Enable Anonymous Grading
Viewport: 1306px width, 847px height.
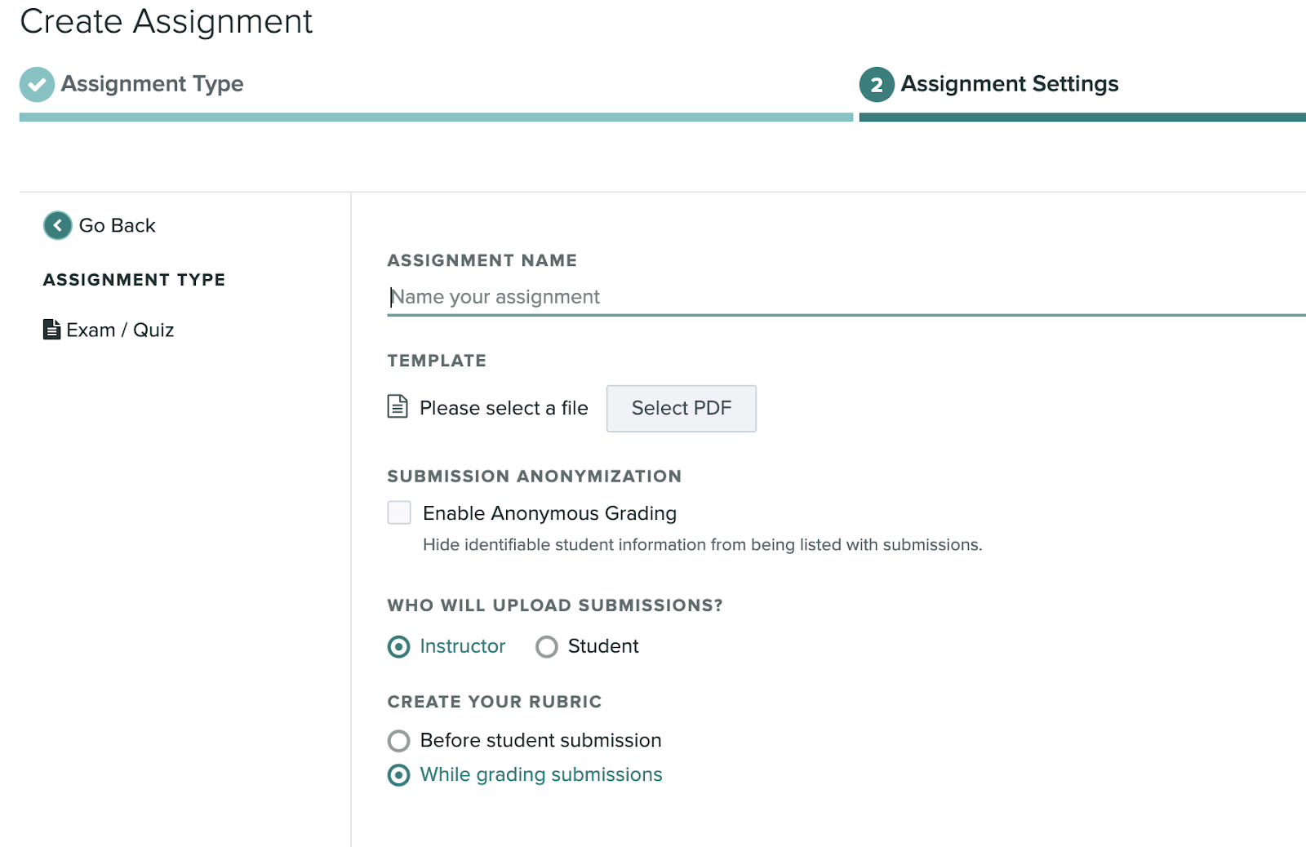(398, 512)
